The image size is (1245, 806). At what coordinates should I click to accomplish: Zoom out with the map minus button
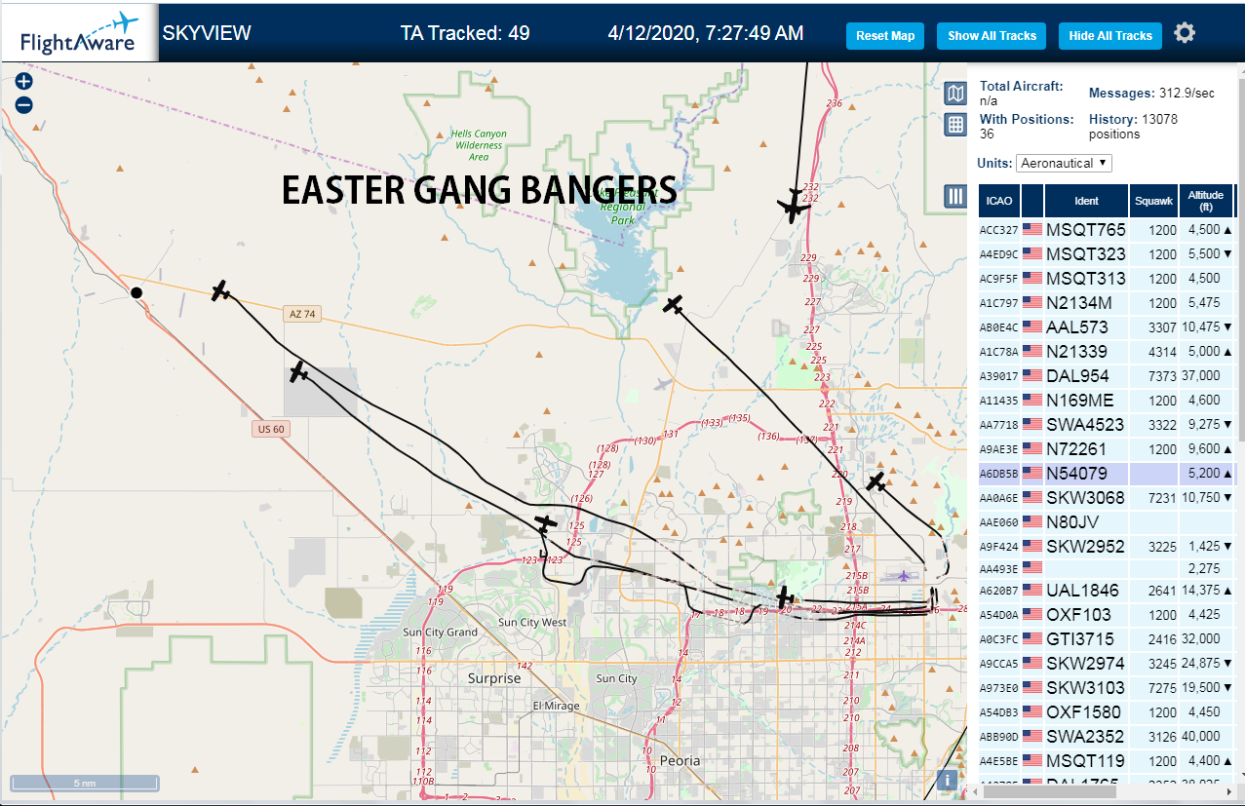(24, 105)
